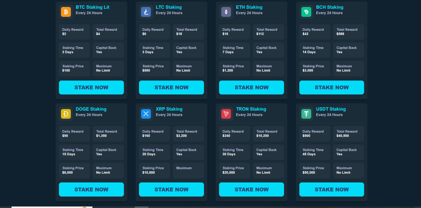Click the 30 Days staking time
The image size is (421, 208).
tap(229, 154)
